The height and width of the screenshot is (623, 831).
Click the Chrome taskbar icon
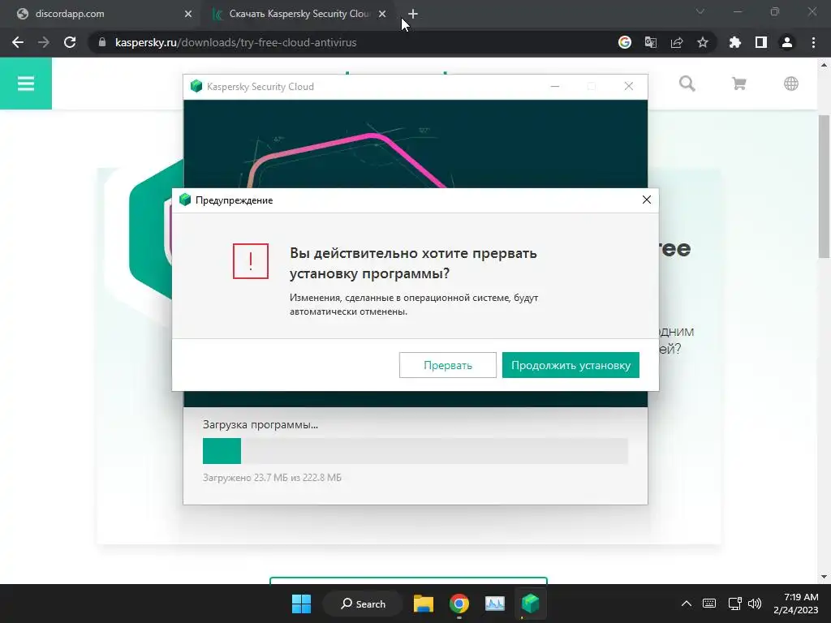click(x=459, y=604)
